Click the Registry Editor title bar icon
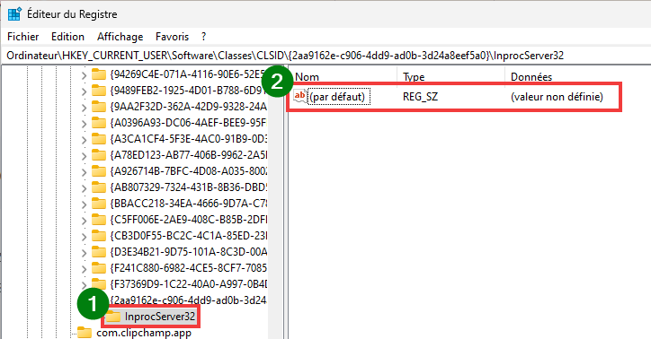Image resolution: width=651 pixels, height=339 pixels. point(14,13)
